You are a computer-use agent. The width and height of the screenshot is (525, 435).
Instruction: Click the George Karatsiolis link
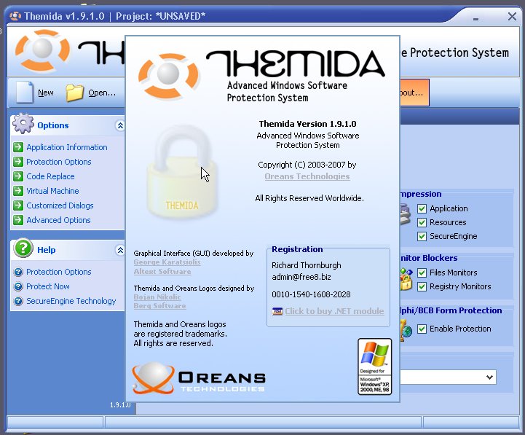coord(167,262)
